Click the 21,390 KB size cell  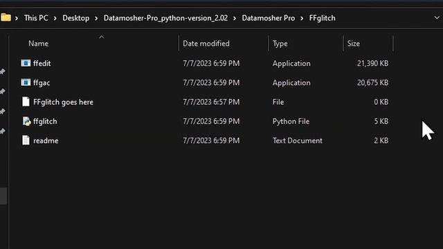pyautogui.click(x=372, y=63)
